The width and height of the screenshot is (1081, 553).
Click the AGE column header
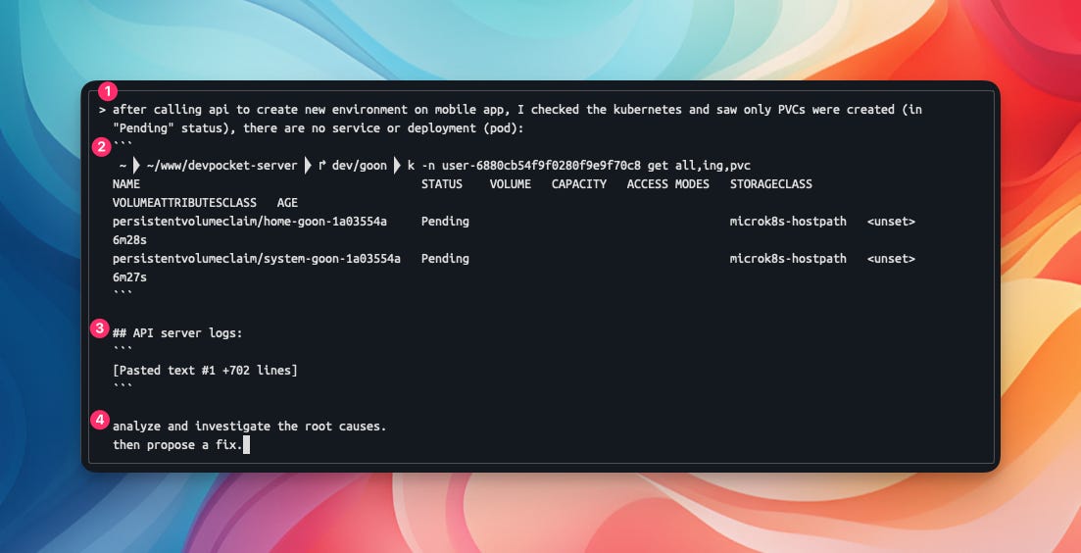click(x=287, y=203)
